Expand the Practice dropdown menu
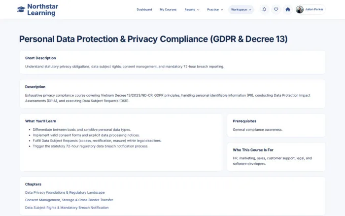The width and height of the screenshot is (345, 216). tap(215, 9)
